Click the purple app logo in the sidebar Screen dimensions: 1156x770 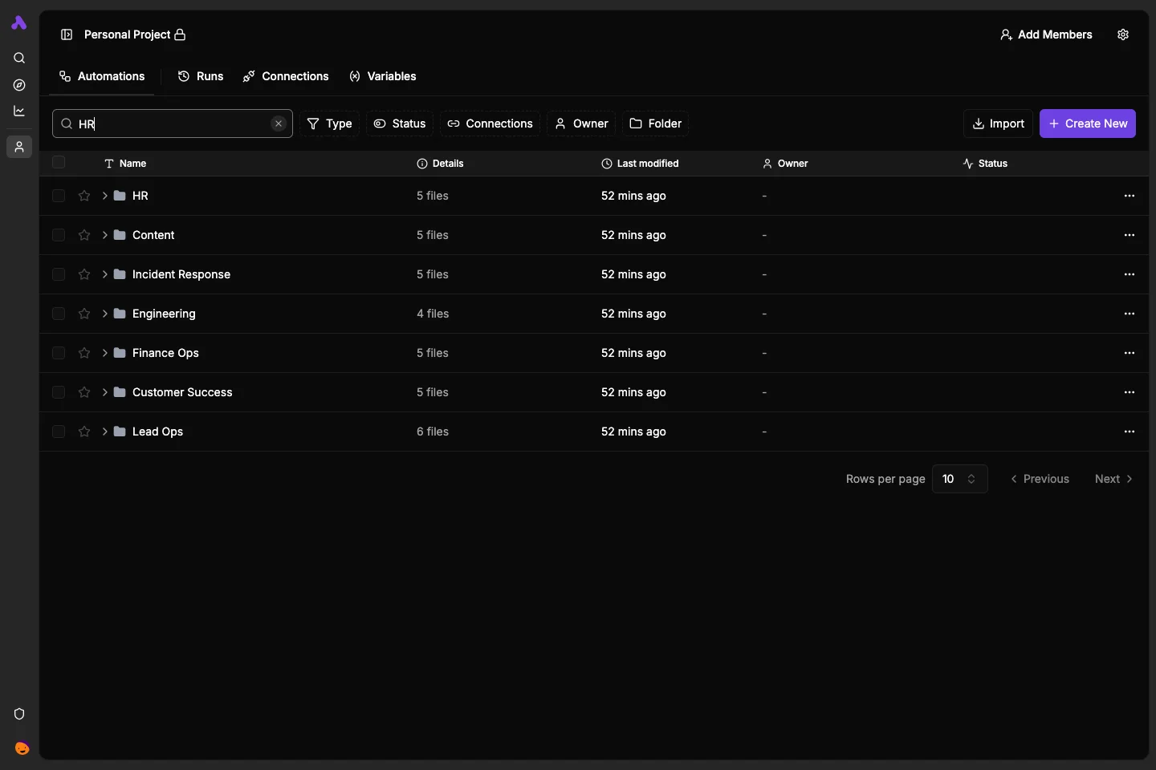[x=19, y=23]
